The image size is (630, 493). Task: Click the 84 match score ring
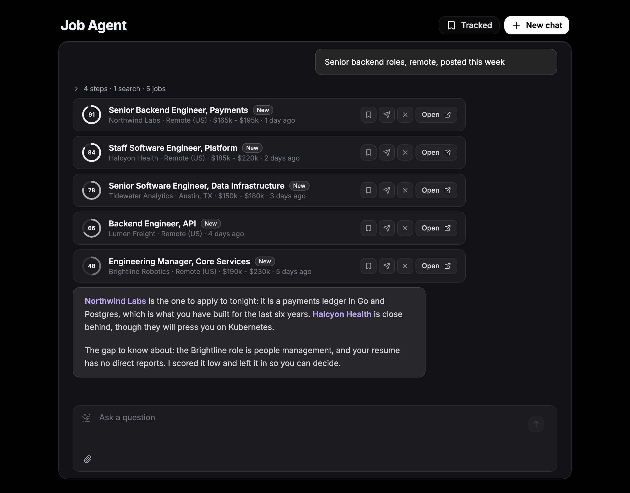(x=91, y=152)
